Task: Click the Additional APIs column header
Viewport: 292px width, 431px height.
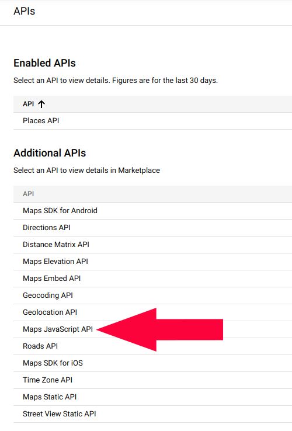Action: tap(28, 194)
